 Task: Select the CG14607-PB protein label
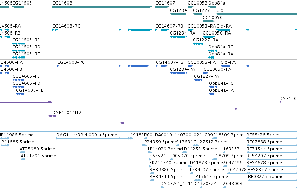(170, 62)
